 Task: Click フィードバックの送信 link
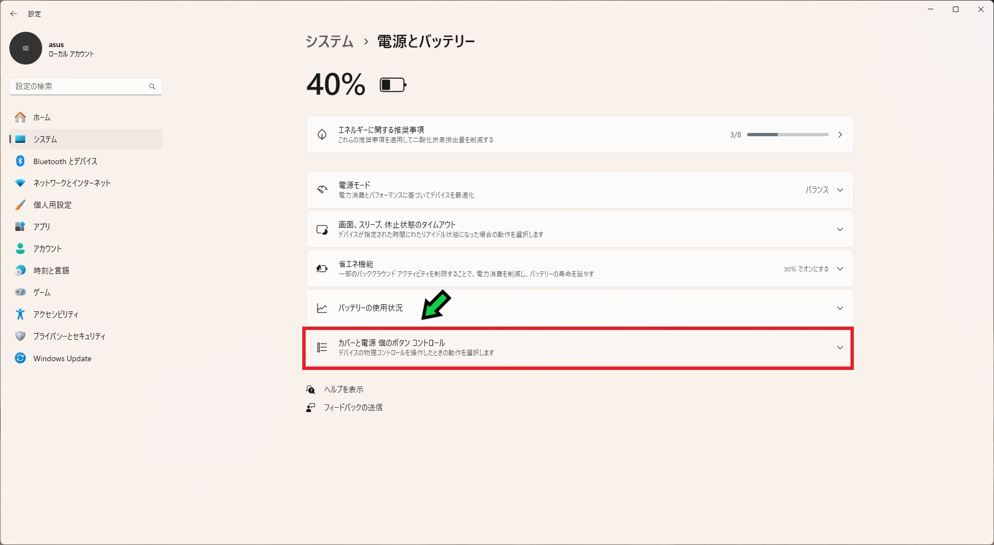[x=353, y=408]
